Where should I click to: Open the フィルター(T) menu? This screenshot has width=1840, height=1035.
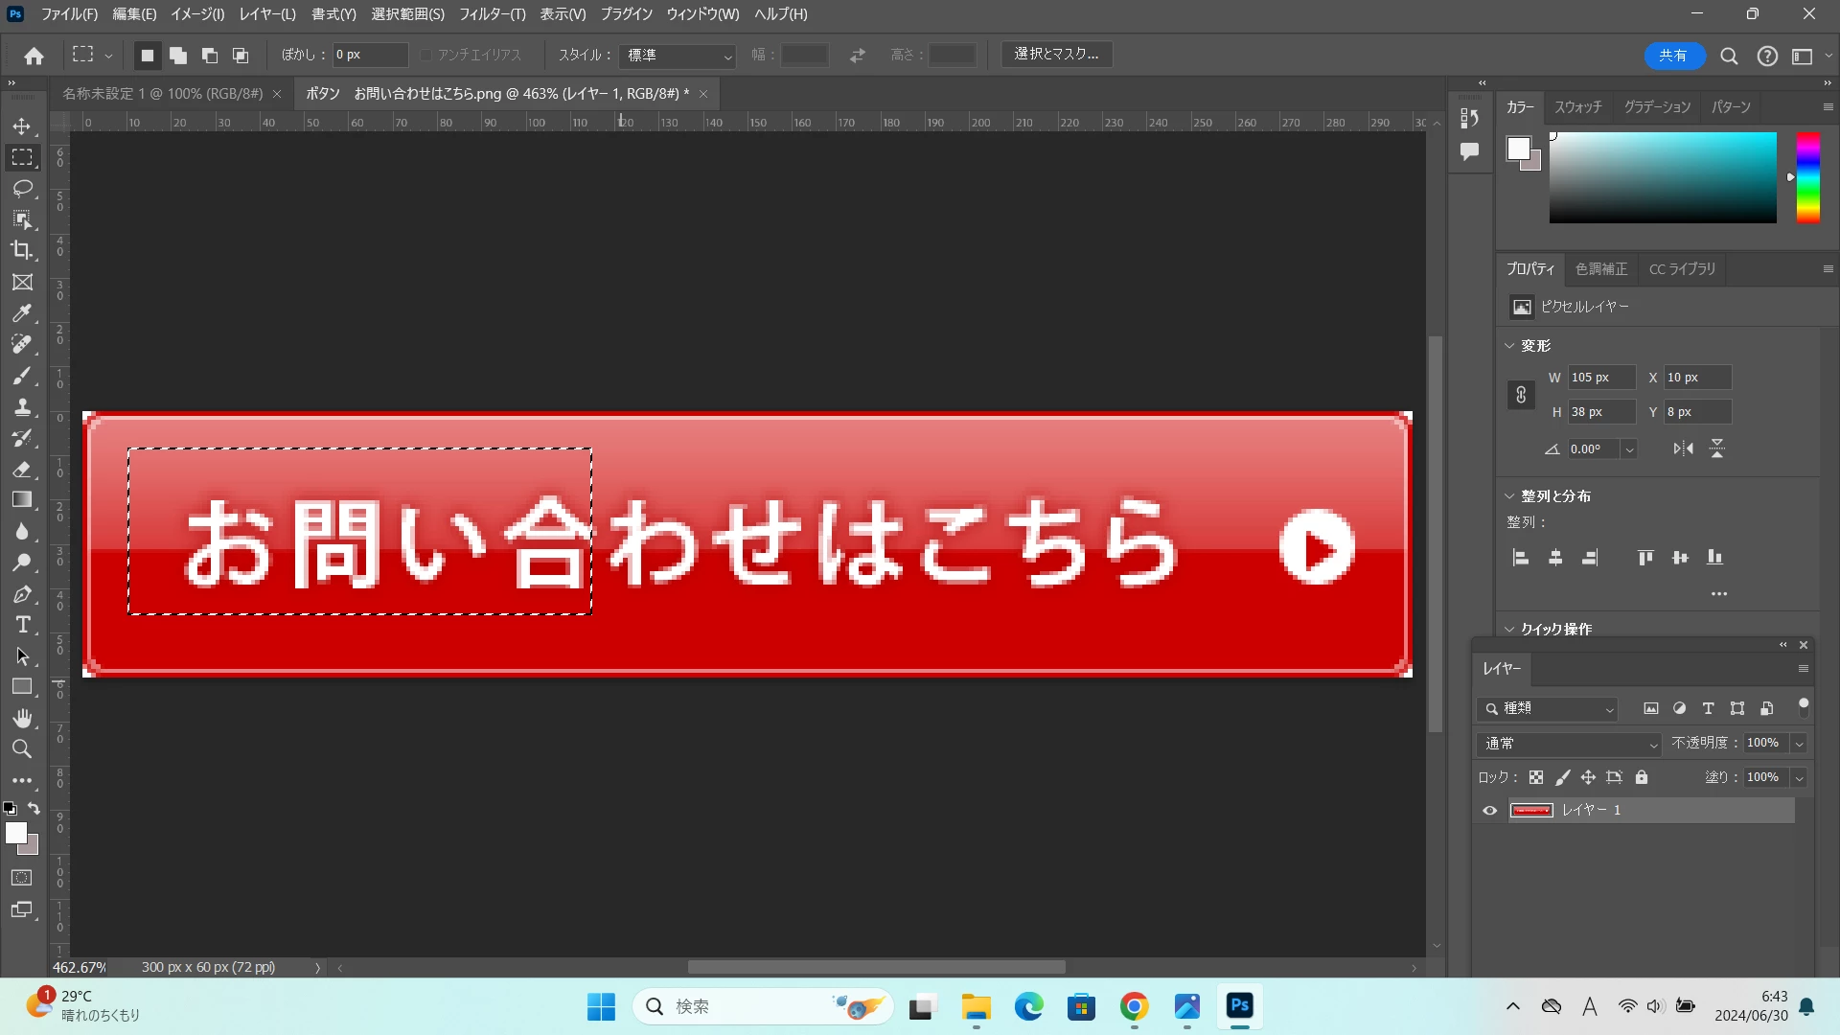pyautogui.click(x=492, y=14)
